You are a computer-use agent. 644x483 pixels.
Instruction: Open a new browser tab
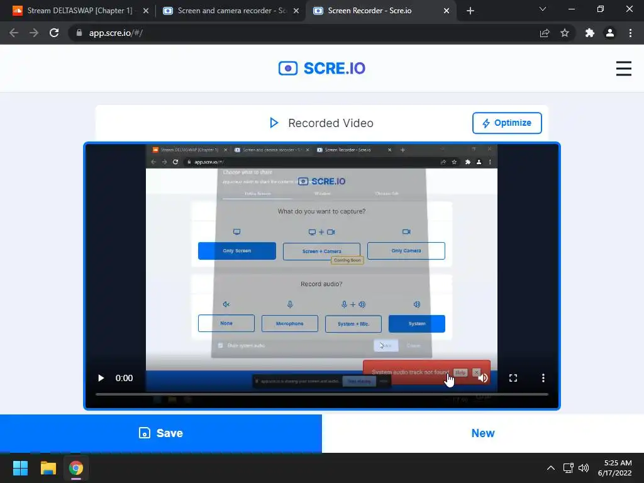pyautogui.click(x=470, y=11)
